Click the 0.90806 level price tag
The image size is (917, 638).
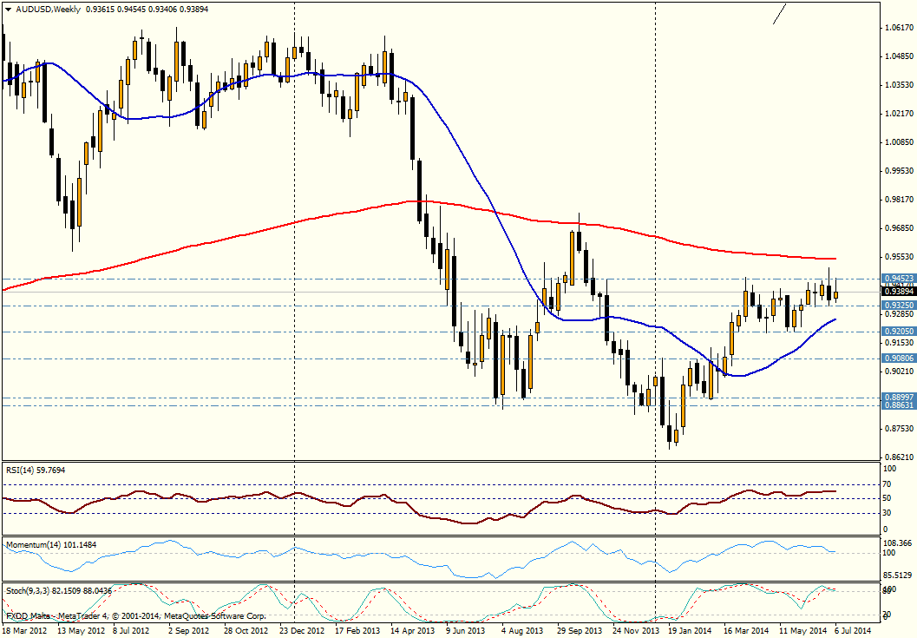(898, 358)
